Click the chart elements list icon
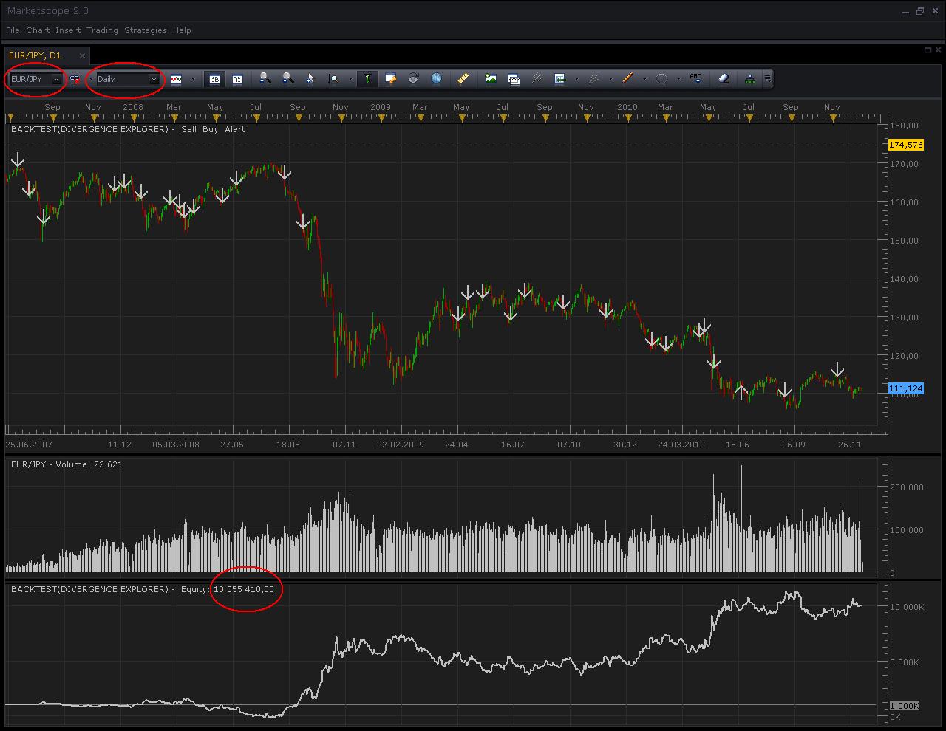The image size is (946, 731). click(x=559, y=79)
